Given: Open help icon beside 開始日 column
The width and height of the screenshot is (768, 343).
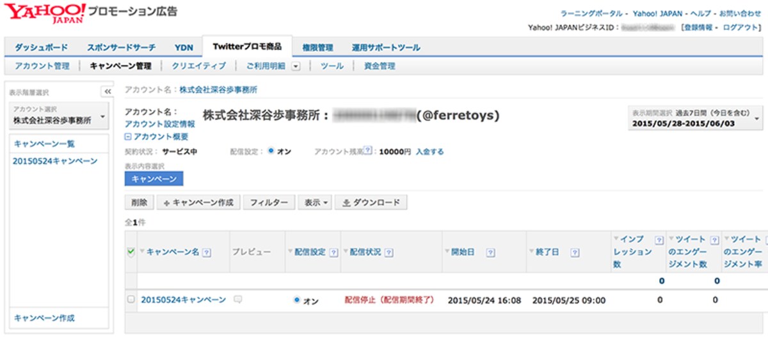Looking at the screenshot, I should (490, 252).
